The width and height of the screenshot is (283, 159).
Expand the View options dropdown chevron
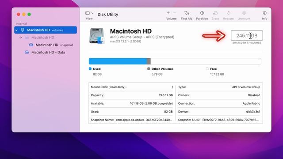(92, 13)
